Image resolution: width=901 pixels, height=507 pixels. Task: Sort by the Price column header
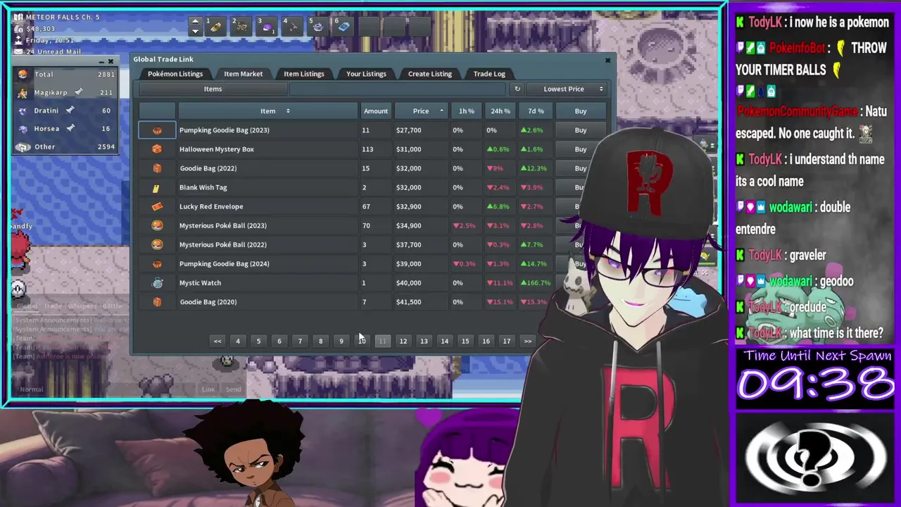tap(421, 111)
